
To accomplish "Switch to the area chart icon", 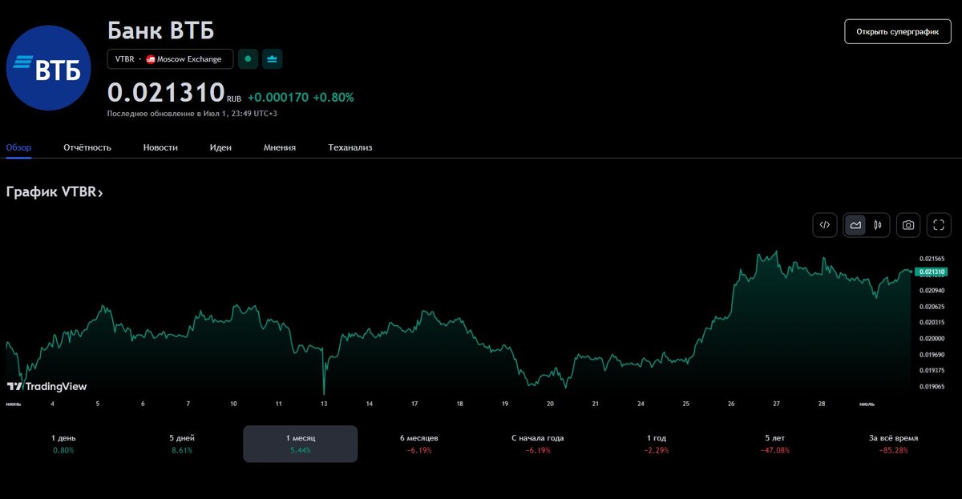I will pyautogui.click(x=855, y=225).
